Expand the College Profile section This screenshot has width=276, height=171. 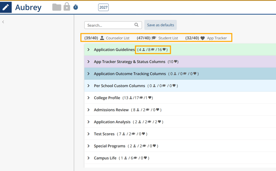(89, 98)
